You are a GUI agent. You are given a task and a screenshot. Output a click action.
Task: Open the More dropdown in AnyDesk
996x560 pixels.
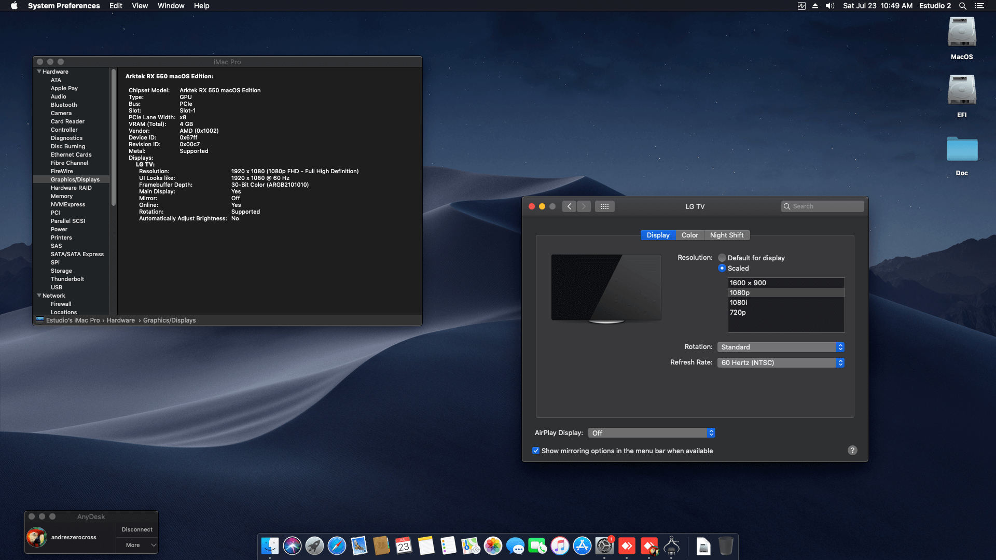pyautogui.click(x=137, y=545)
